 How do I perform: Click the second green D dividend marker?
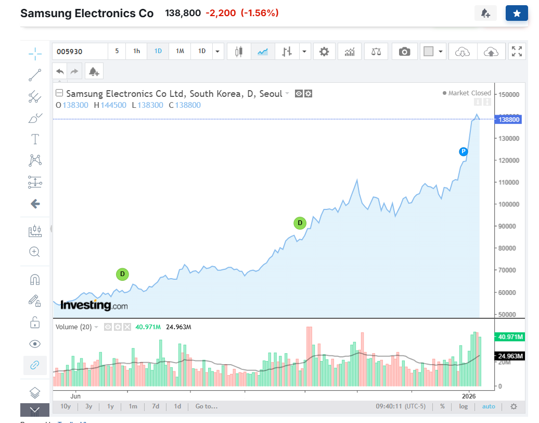(300, 223)
